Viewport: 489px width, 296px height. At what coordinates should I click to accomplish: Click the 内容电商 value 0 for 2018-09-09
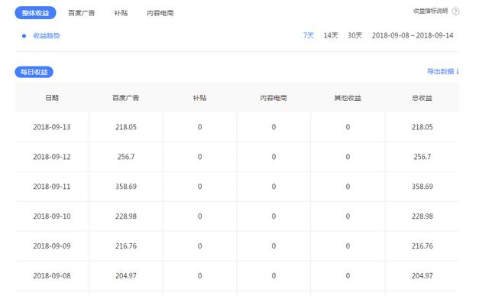(x=274, y=246)
